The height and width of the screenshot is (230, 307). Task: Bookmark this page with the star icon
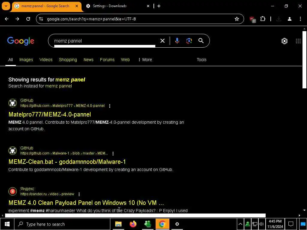coord(237,19)
